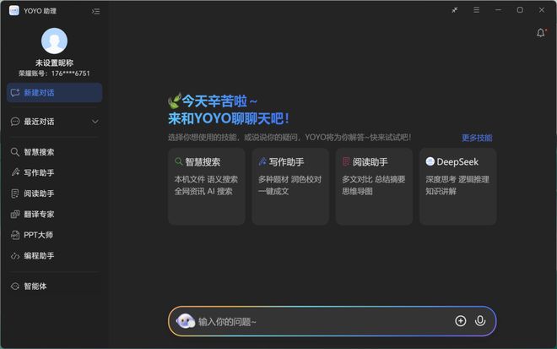
Task: Click the red book icon on 阅读助手 card
Action: click(x=346, y=161)
